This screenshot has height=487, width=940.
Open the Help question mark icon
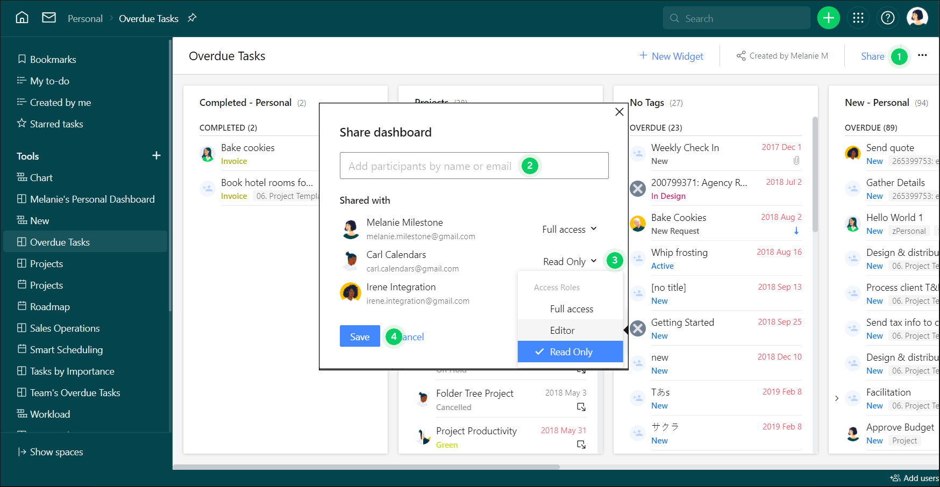pos(887,18)
